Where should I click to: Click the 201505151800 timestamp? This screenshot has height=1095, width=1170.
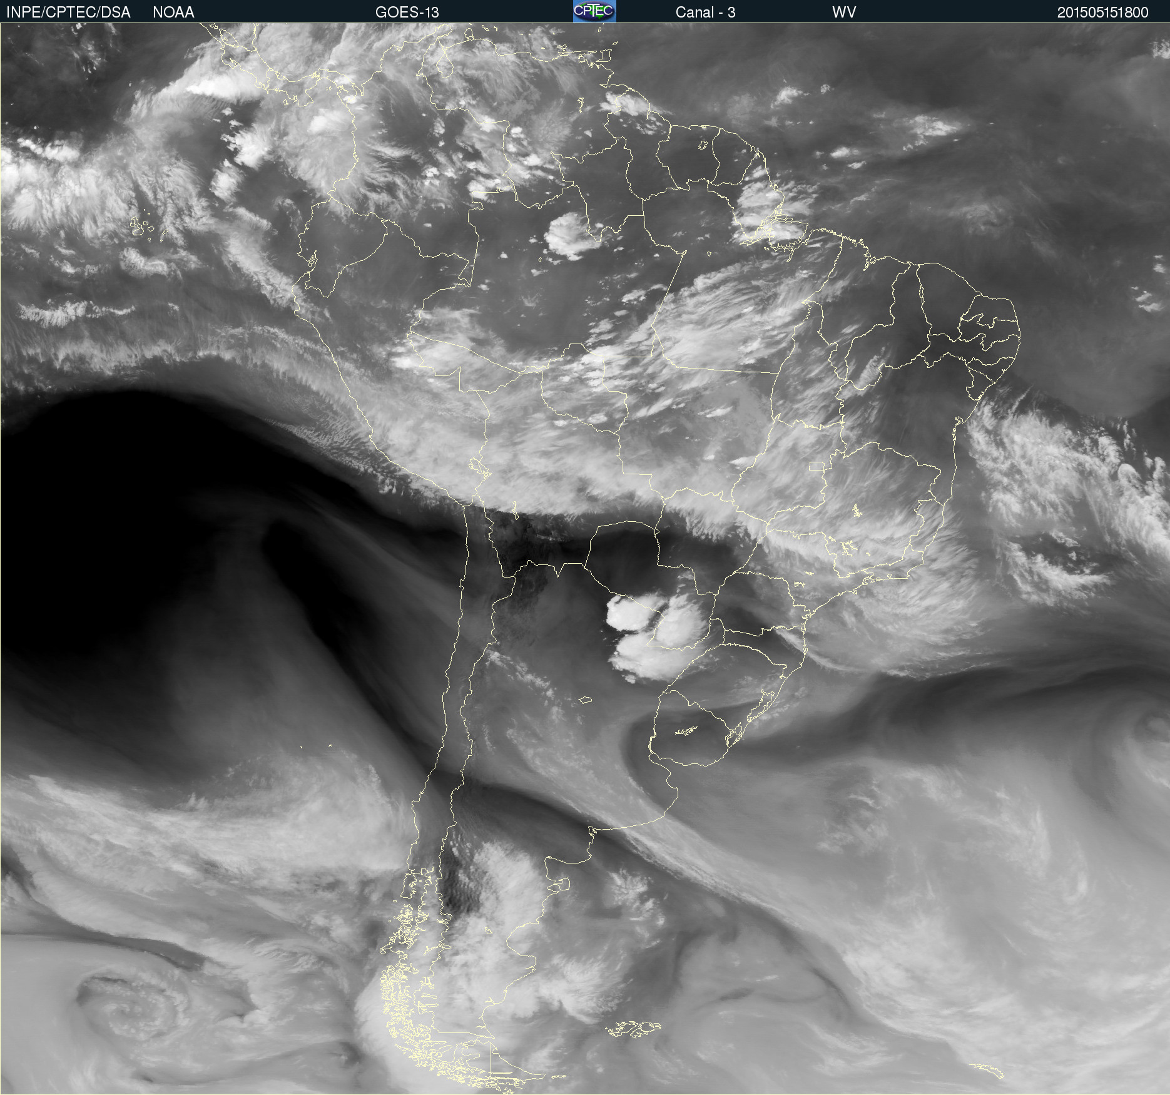[1102, 13]
